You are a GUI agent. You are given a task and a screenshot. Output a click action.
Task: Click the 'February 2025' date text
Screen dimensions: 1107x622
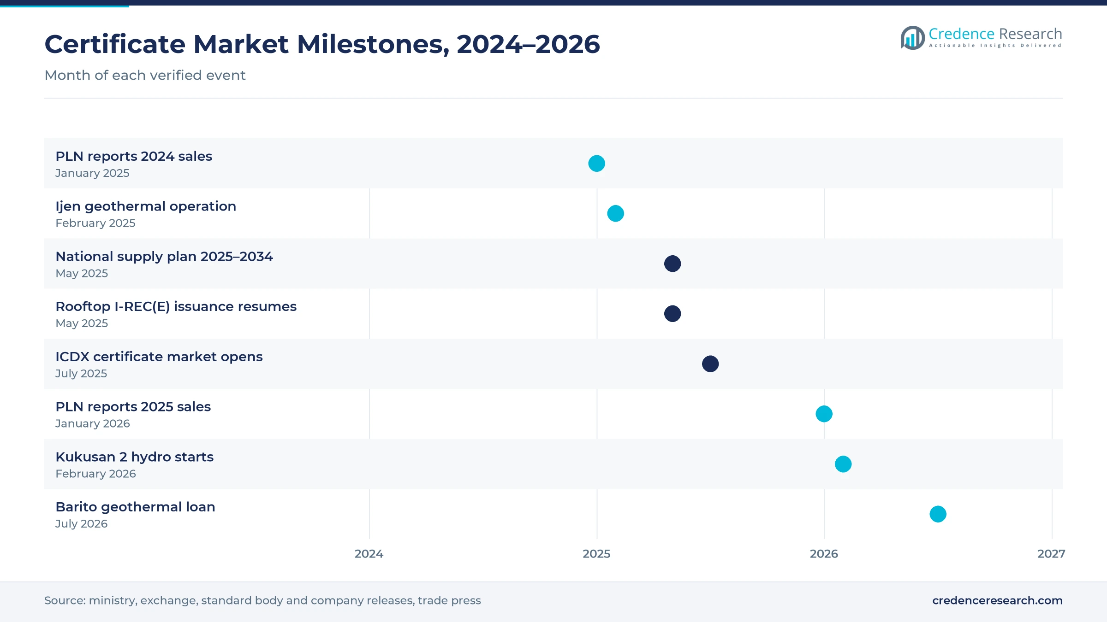point(95,223)
